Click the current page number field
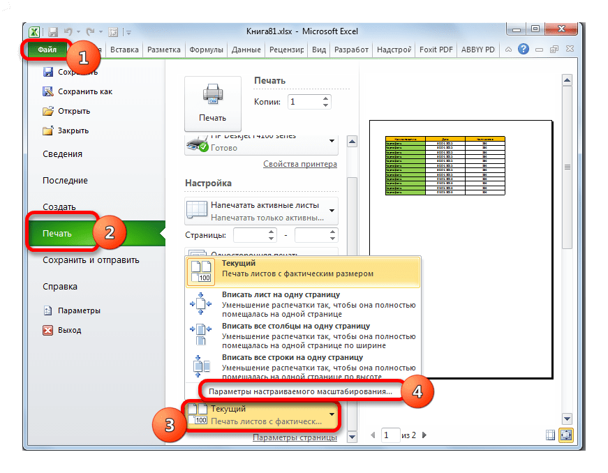Screen dimensions: 608x473 390,435
